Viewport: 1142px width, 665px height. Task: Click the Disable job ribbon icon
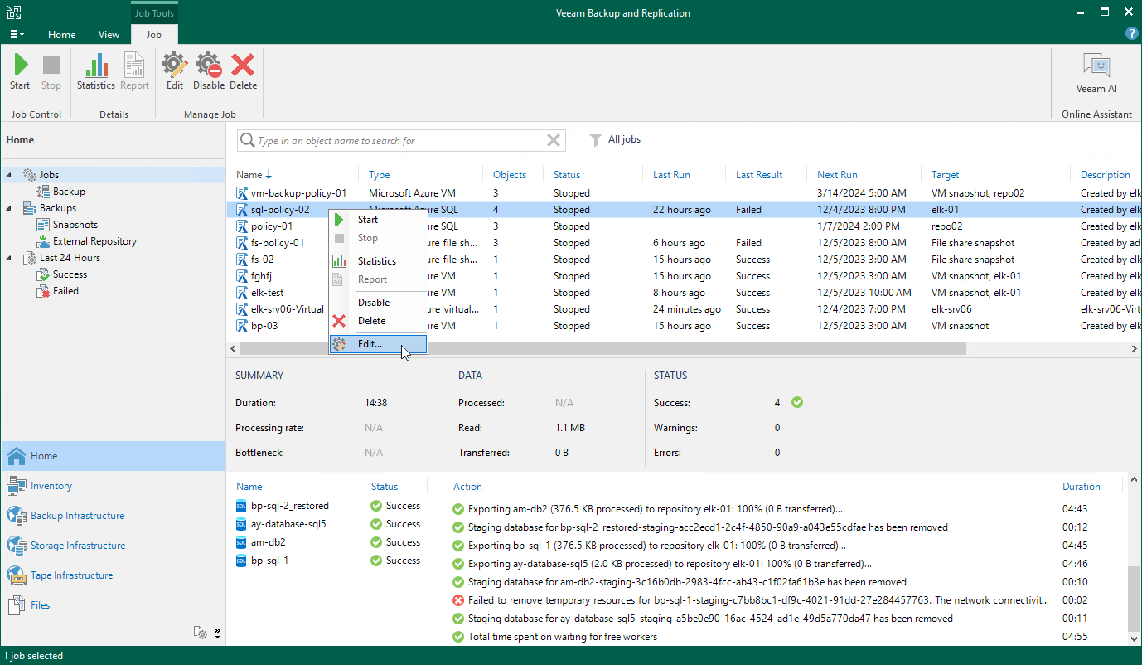[209, 72]
